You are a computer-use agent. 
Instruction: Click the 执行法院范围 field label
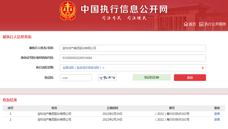(x=45, y=68)
